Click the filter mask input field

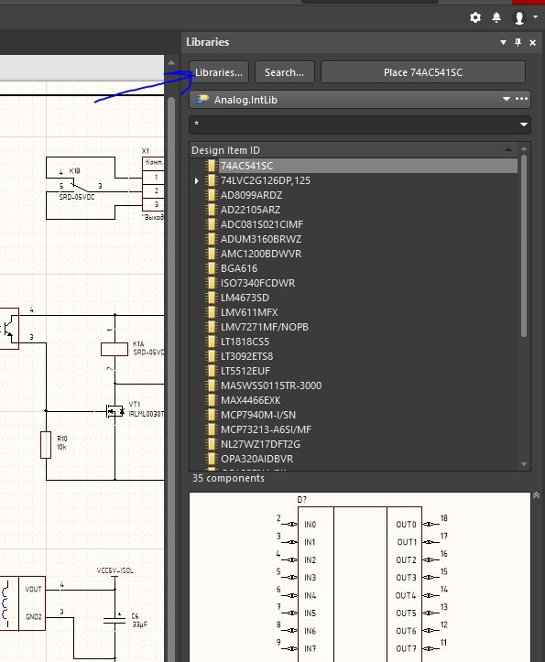tap(354, 125)
